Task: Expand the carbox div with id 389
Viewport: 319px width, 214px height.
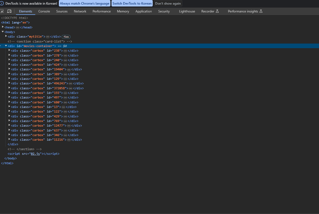Action: (x=9, y=74)
